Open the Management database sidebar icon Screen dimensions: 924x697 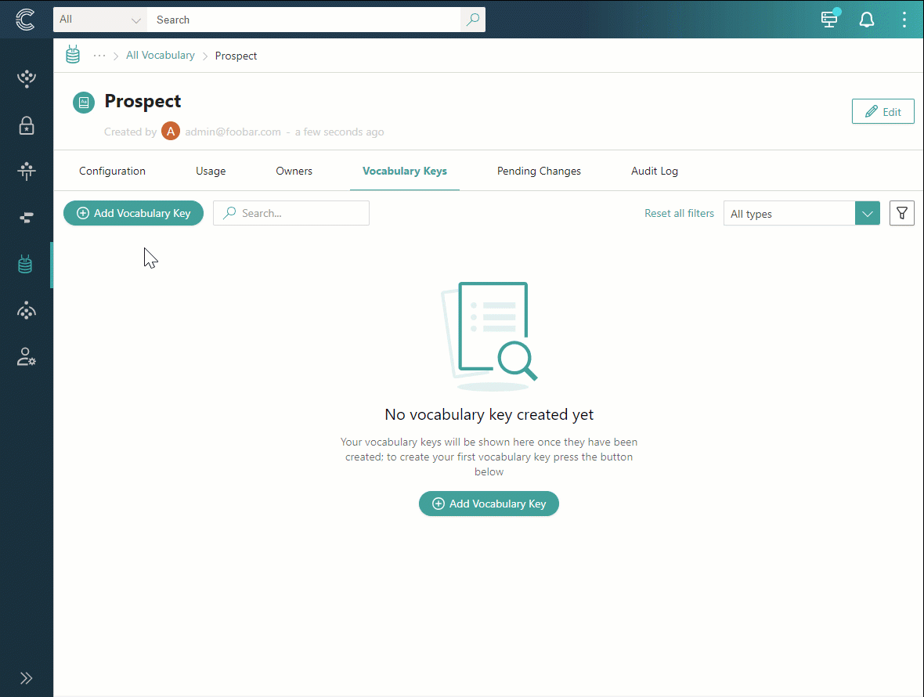tap(25, 265)
